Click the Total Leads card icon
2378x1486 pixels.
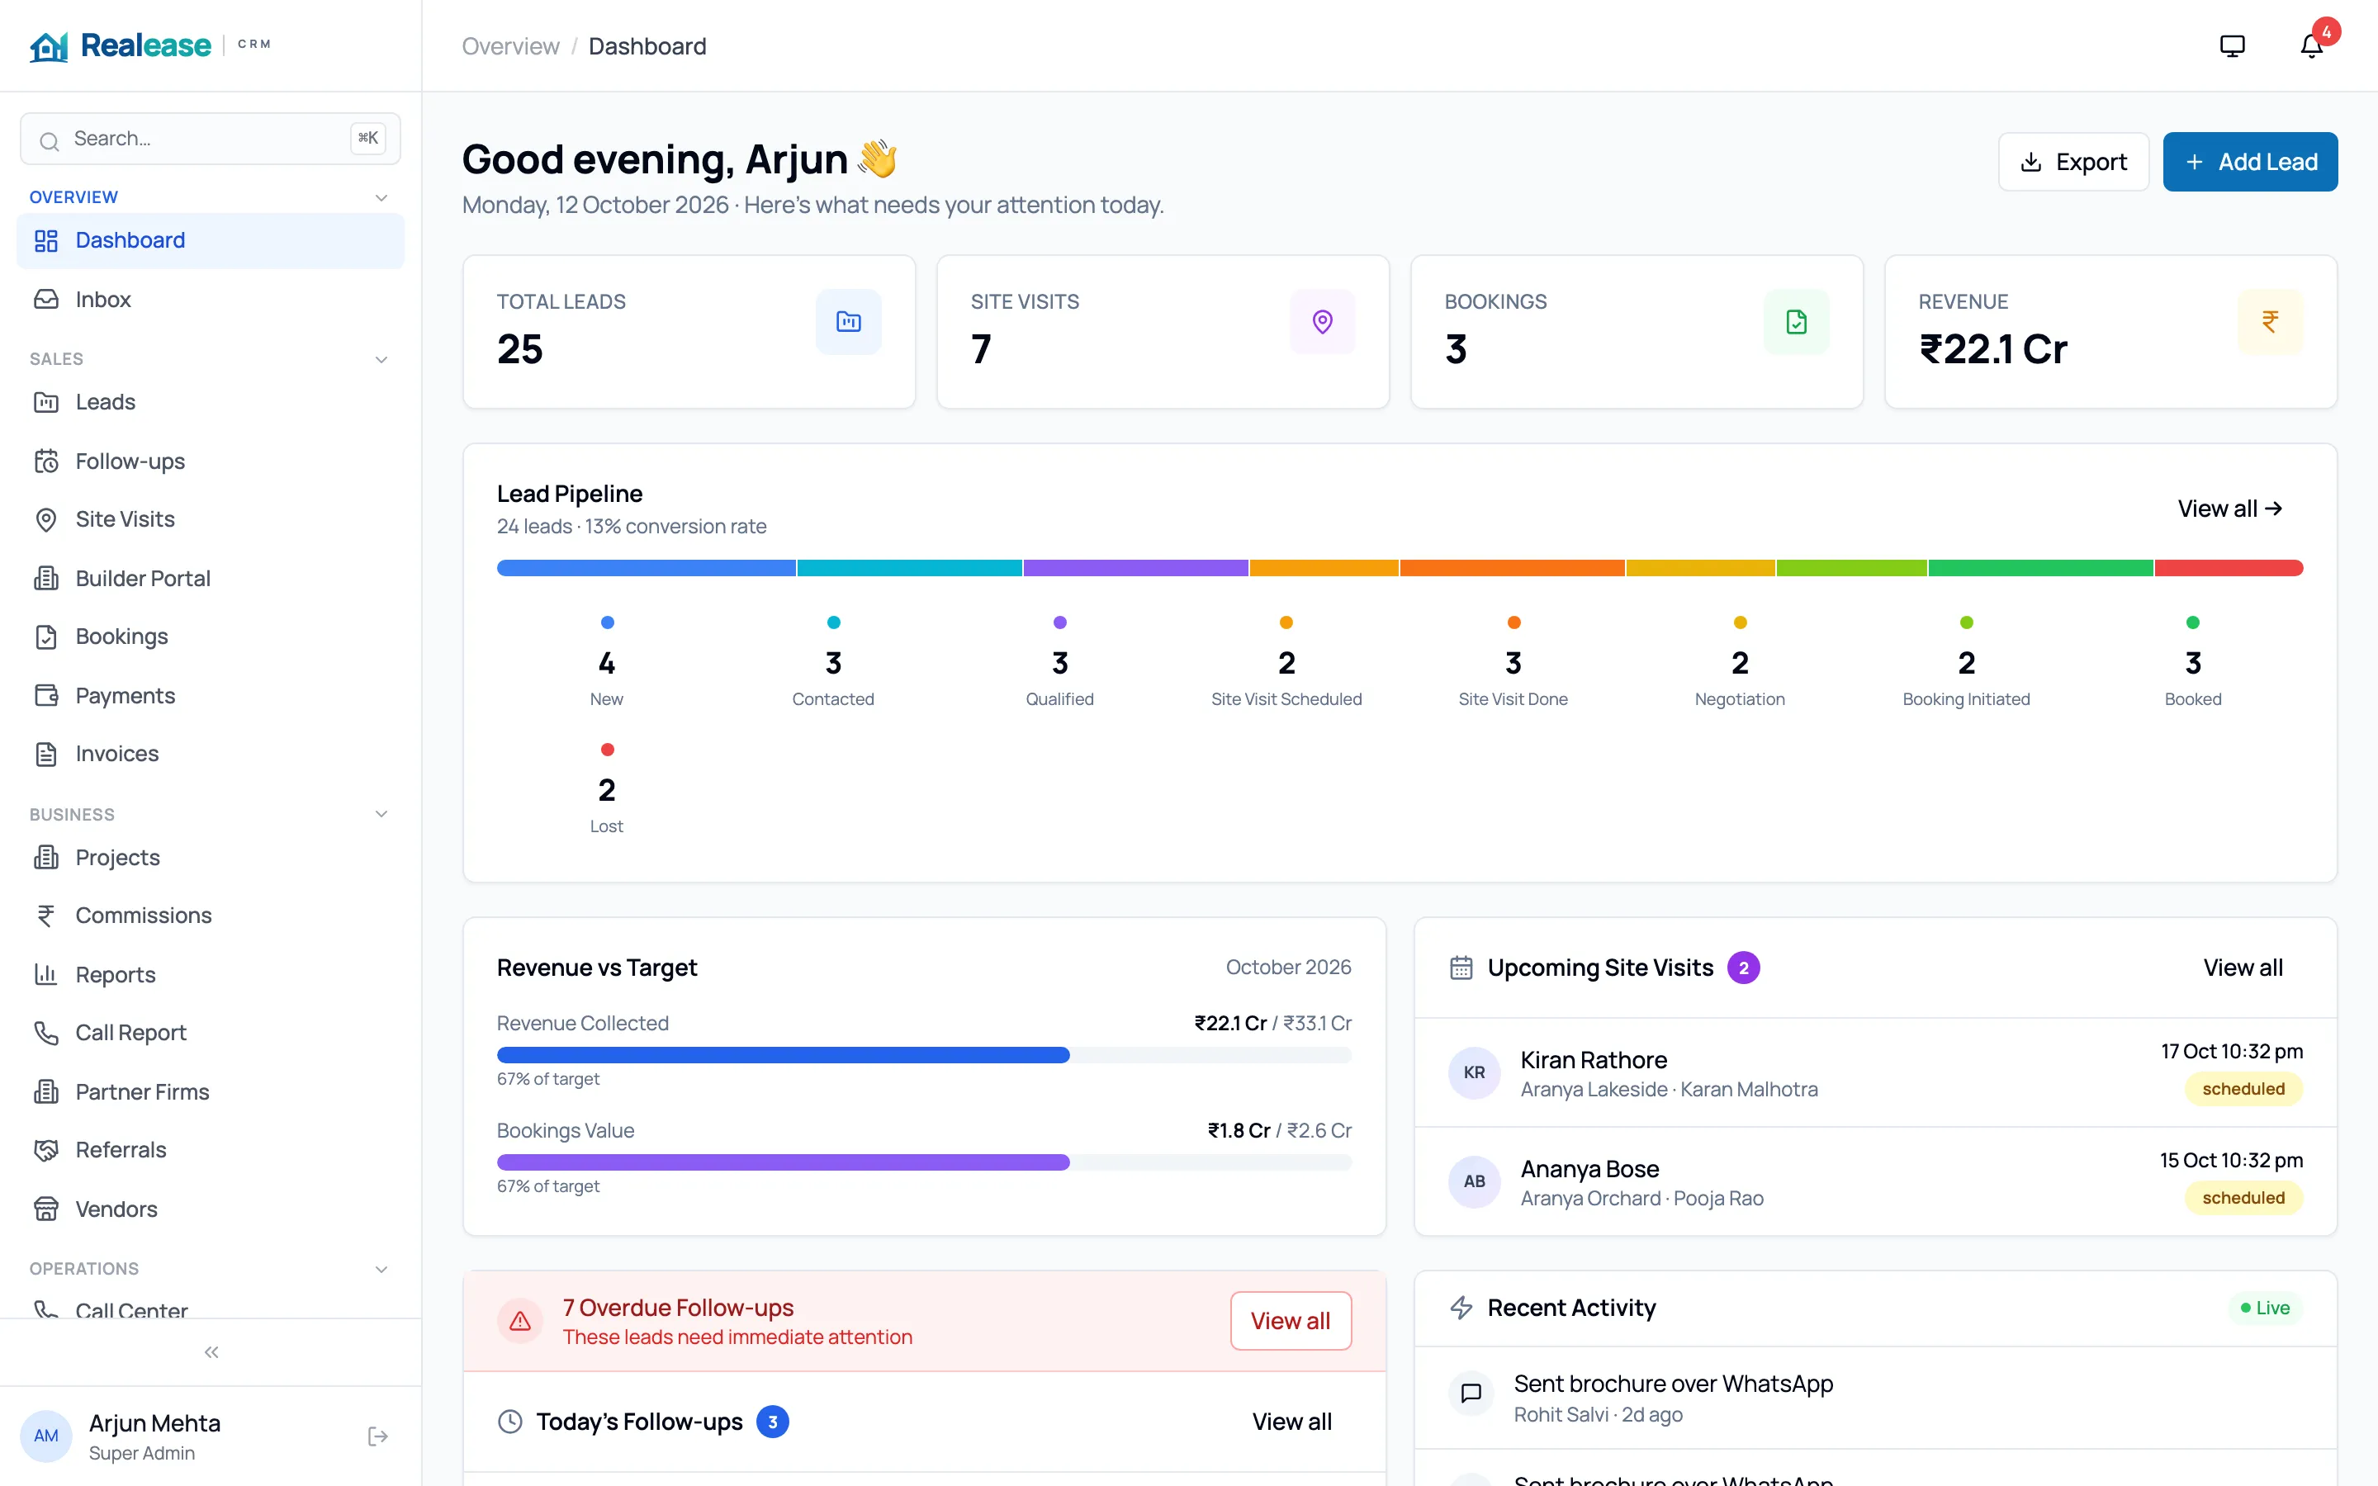(x=848, y=321)
